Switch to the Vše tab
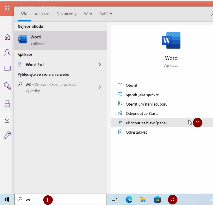Viewport: 213px width, 205px height. pos(24,14)
